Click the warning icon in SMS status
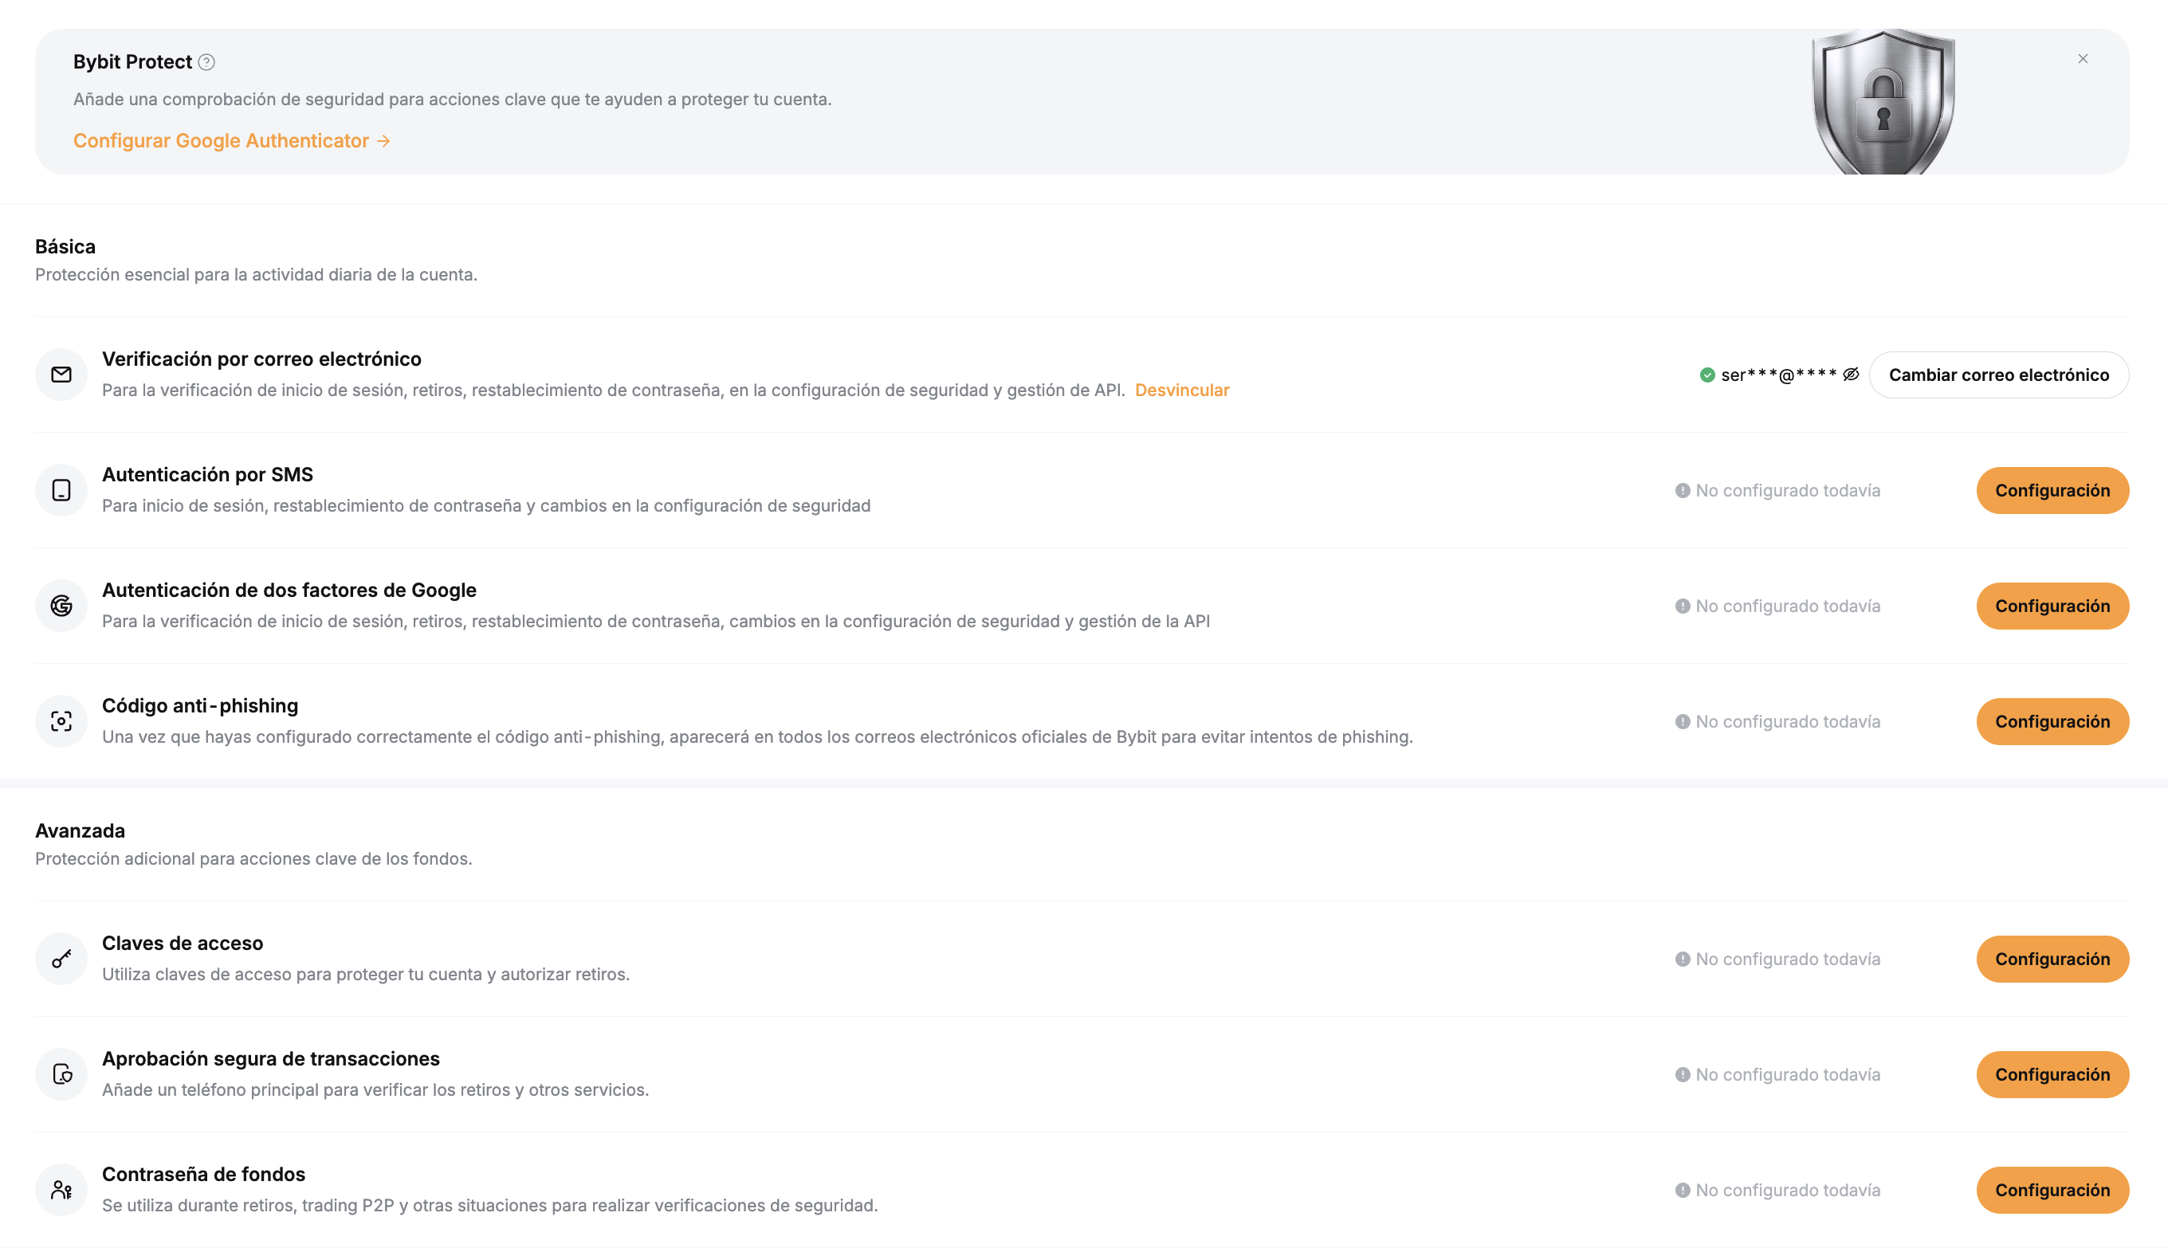 pyautogui.click(x=1683, y=490)
